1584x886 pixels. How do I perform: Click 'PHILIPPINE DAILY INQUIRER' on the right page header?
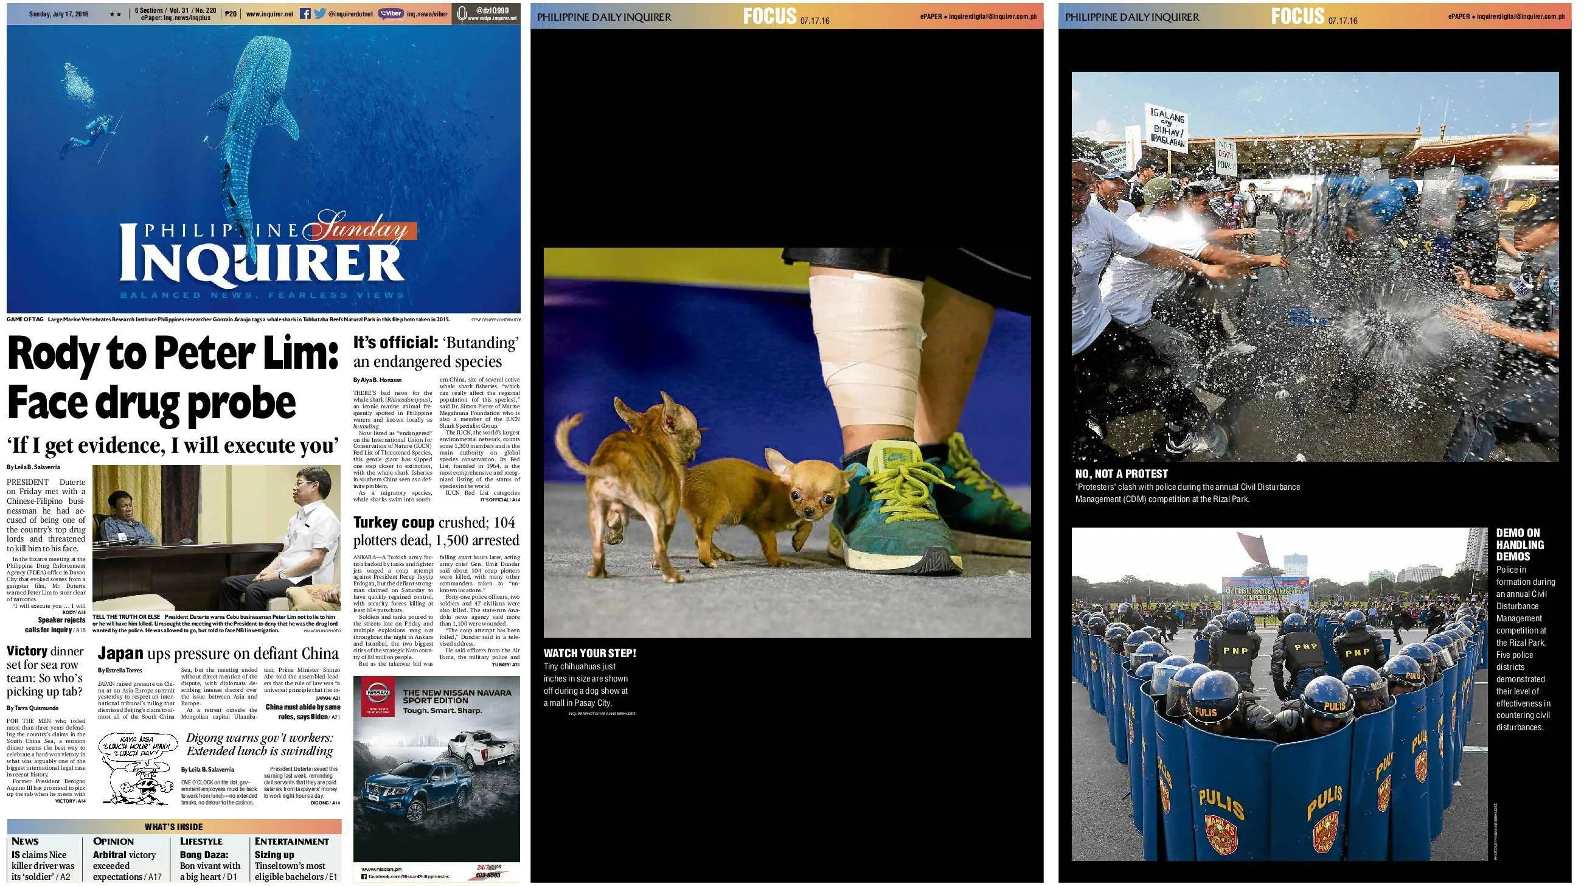pyautogui.click(x=1132, y=17)
